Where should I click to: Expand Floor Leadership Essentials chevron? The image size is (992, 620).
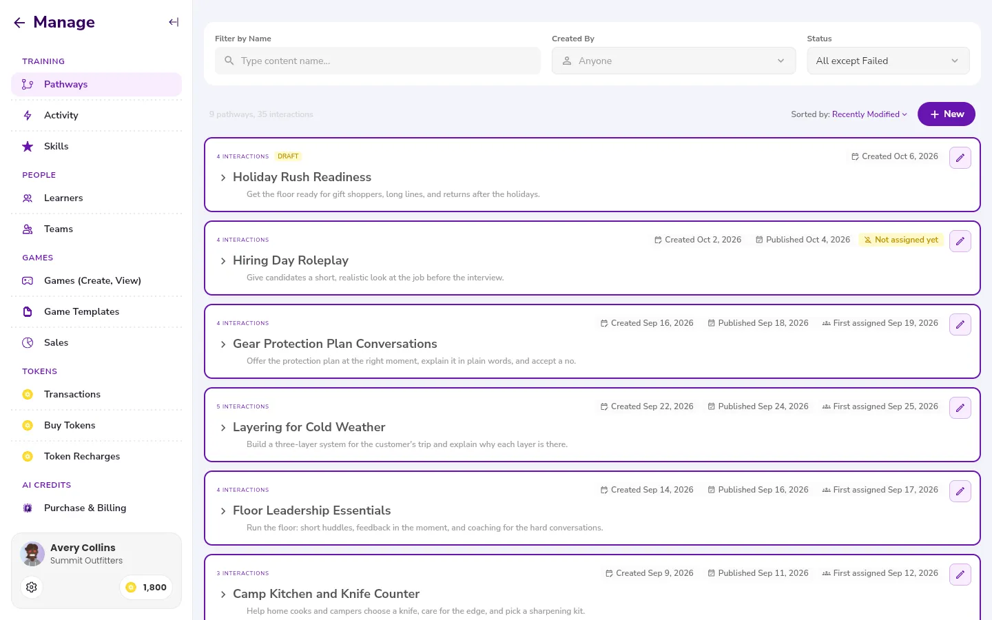tap(223, 511)
